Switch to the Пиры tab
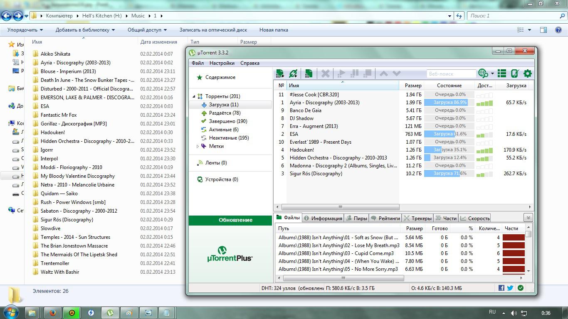 tap(356, 218)
